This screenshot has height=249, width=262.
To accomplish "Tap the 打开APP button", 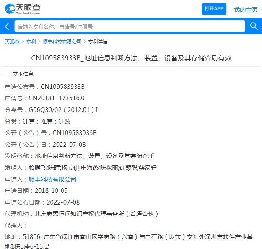I will [x=214, y=9].
